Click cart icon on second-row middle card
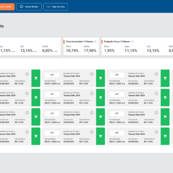This screenshot has width=173, height=173. click(x=101, y=98)
